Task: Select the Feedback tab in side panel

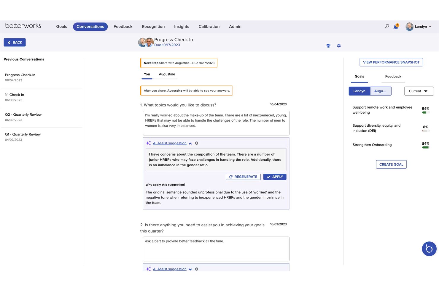Action: [x=393, y=77]
